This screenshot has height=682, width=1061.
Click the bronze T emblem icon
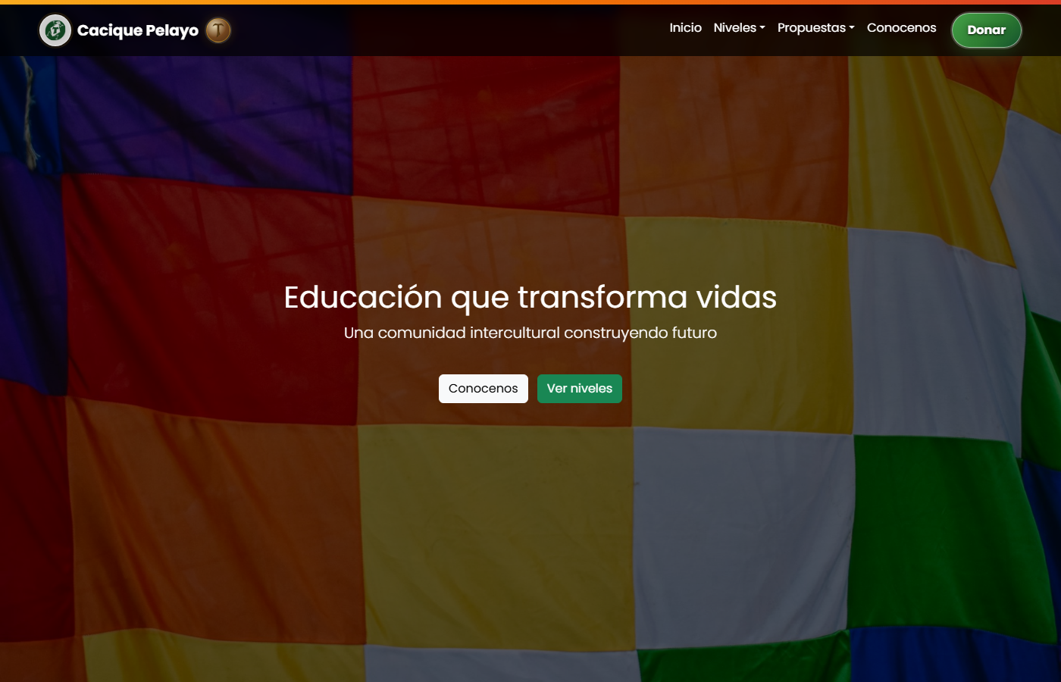pos(218,30)
